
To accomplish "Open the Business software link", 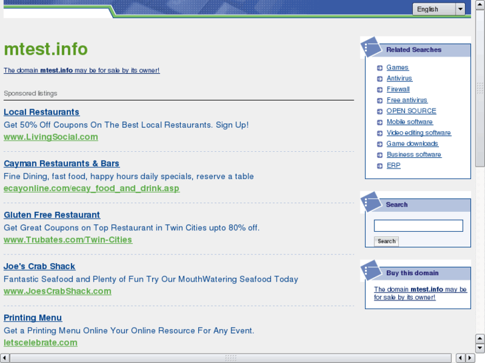I will pos(414,155).
